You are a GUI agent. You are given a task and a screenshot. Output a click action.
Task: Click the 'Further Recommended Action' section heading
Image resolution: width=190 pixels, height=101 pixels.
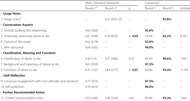24,92
